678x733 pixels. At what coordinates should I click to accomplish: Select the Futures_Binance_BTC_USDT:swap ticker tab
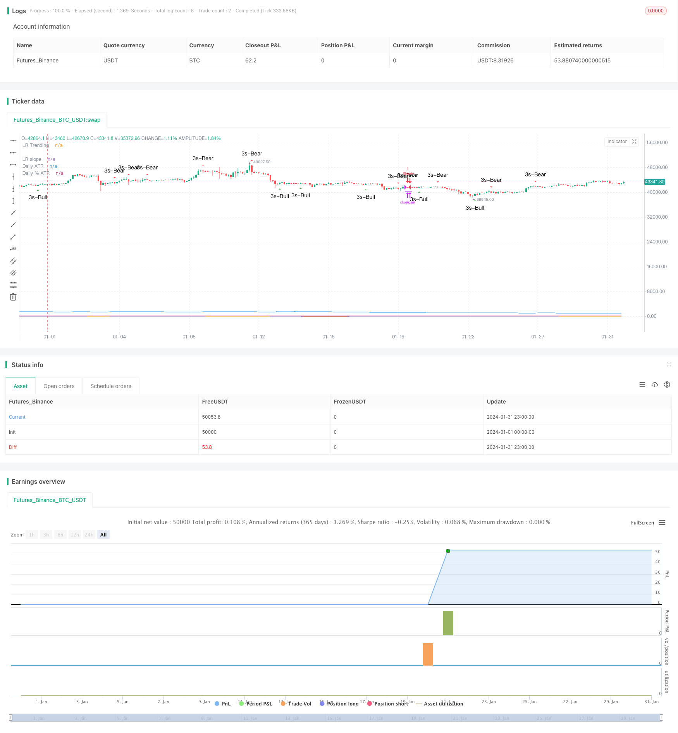pyautogui.click(x=57, y=120)
